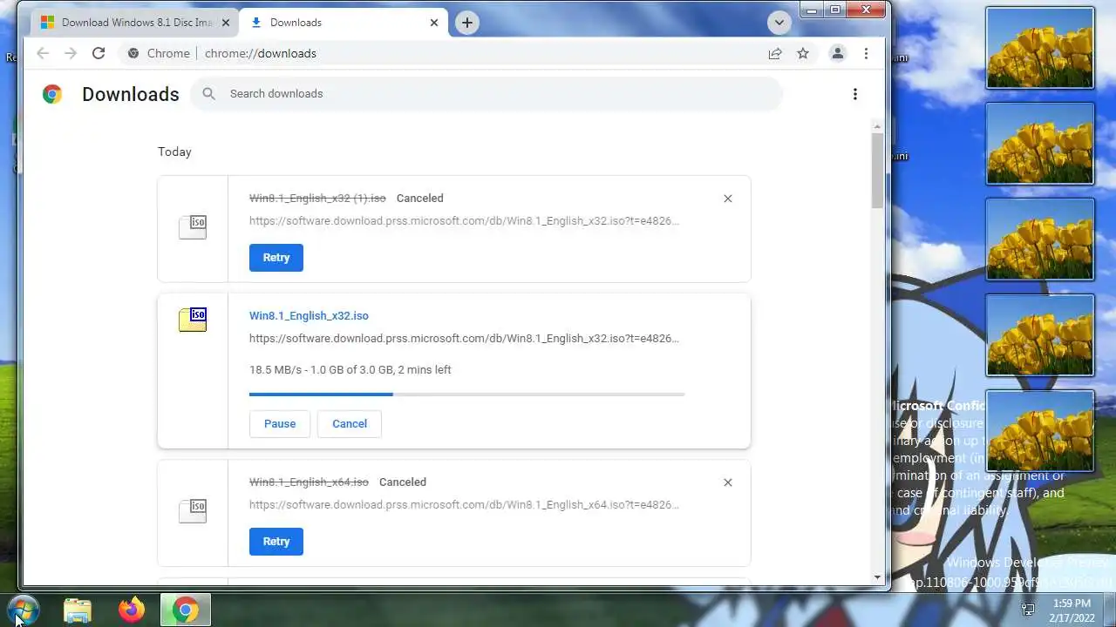This screenshot has height=627, width=1116.
Task: Switch to Download Windows 8.1 Disc Image tab
Action: tap(134, 23)
